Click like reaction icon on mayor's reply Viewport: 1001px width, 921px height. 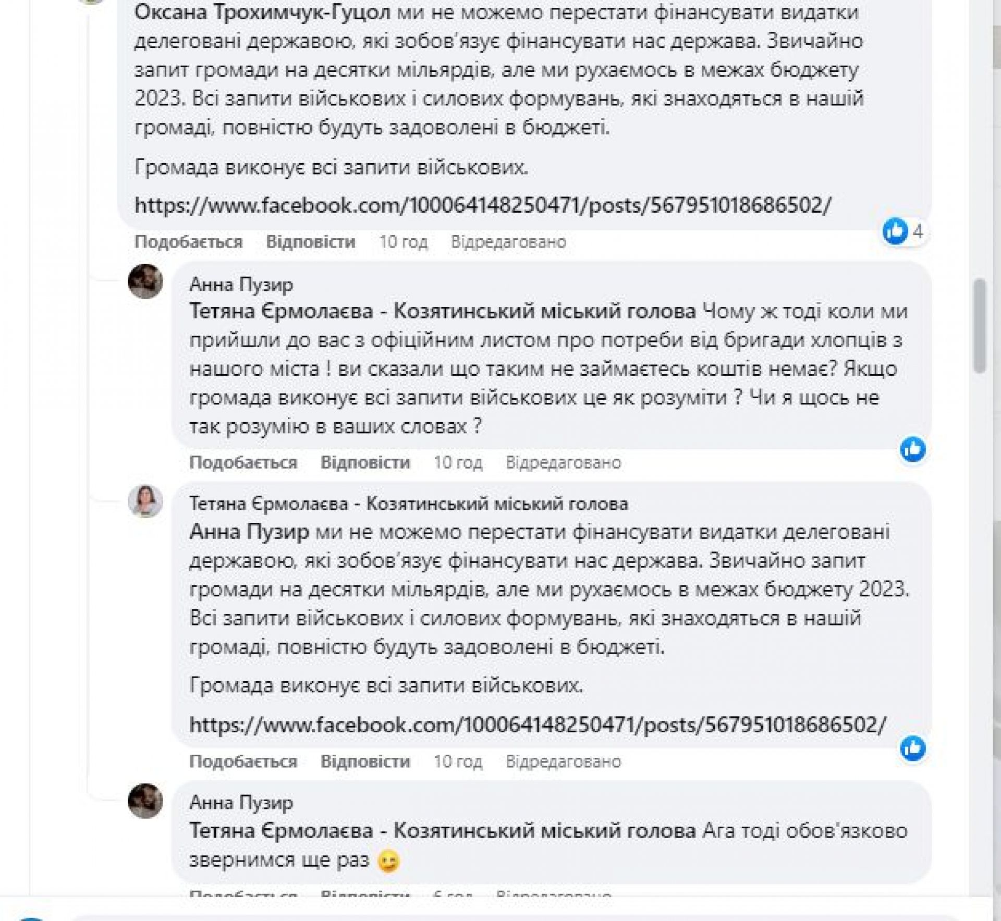point(912,748)
